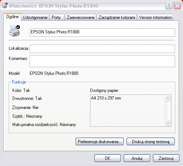The height and width of the screenshot is (166, 183).
Task: Show the Version Information tab
Action: (156, 17)
